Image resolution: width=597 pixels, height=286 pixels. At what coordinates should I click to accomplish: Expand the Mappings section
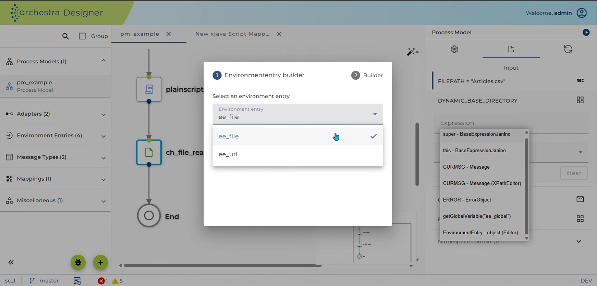(103, 179)
